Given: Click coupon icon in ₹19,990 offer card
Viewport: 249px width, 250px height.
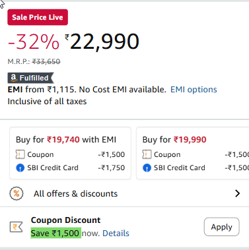Looking at the screenshot, I should (147, 154).
